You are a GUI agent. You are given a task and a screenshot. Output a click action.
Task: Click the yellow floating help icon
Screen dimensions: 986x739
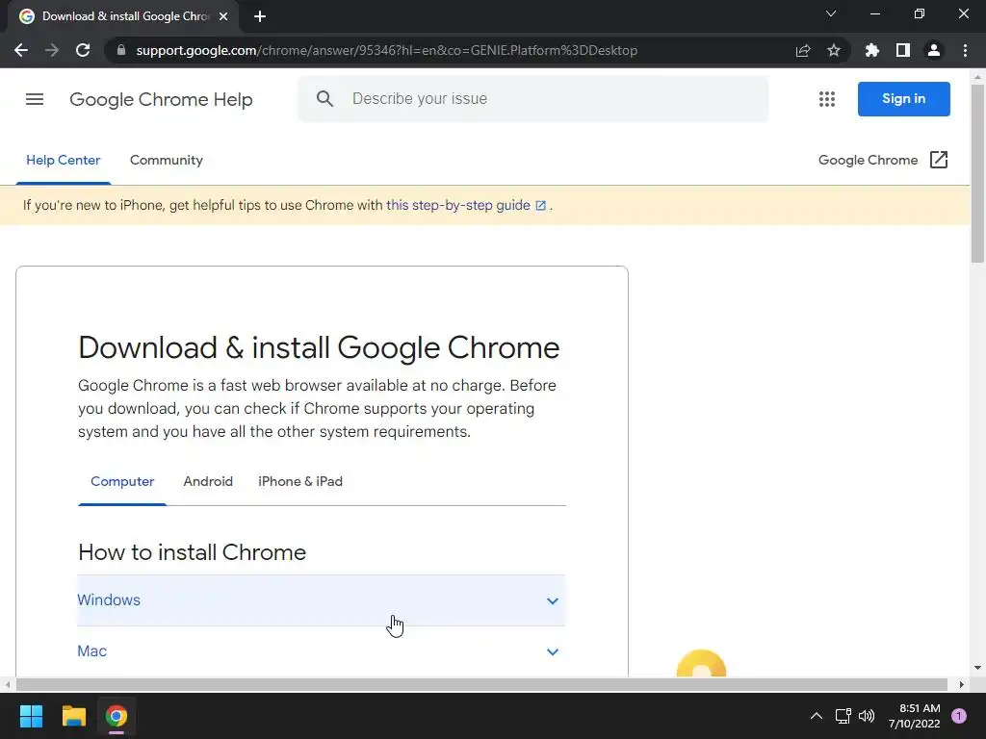pyautogui.click(x=701, y=664)
